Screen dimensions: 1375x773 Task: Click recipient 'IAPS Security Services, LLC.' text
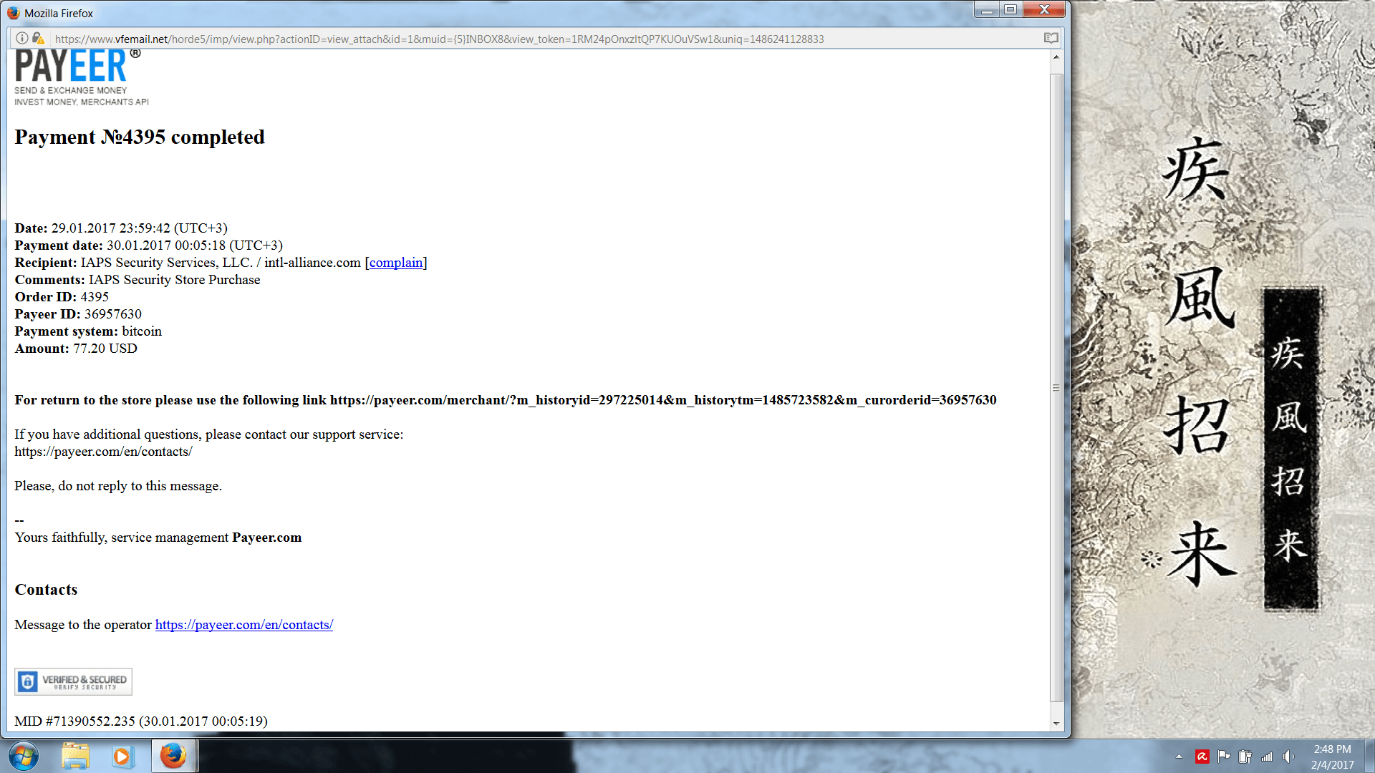pos(167,263)
